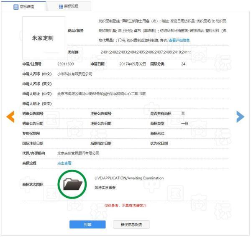
Task: Select the 等待实质审查 status text
Action: point(105,188)
